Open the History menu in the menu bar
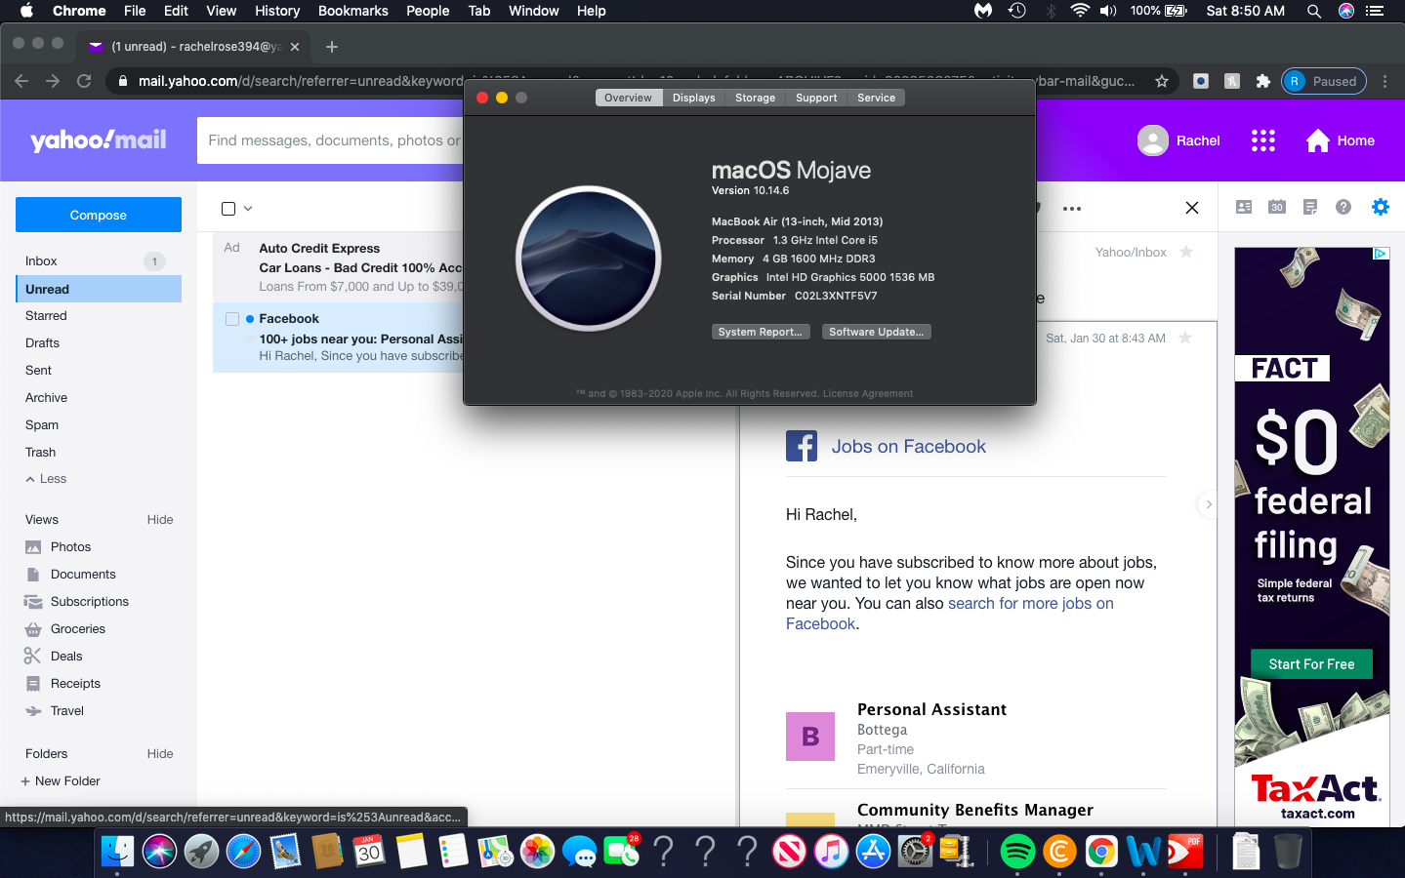 point(277,11)
